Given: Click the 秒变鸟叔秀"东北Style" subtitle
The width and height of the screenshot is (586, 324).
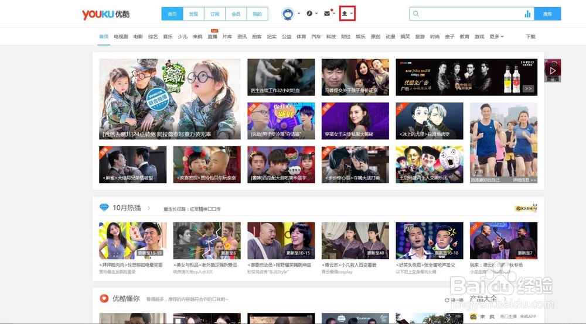Looking at the screenshot, I should tap(268, 272).
